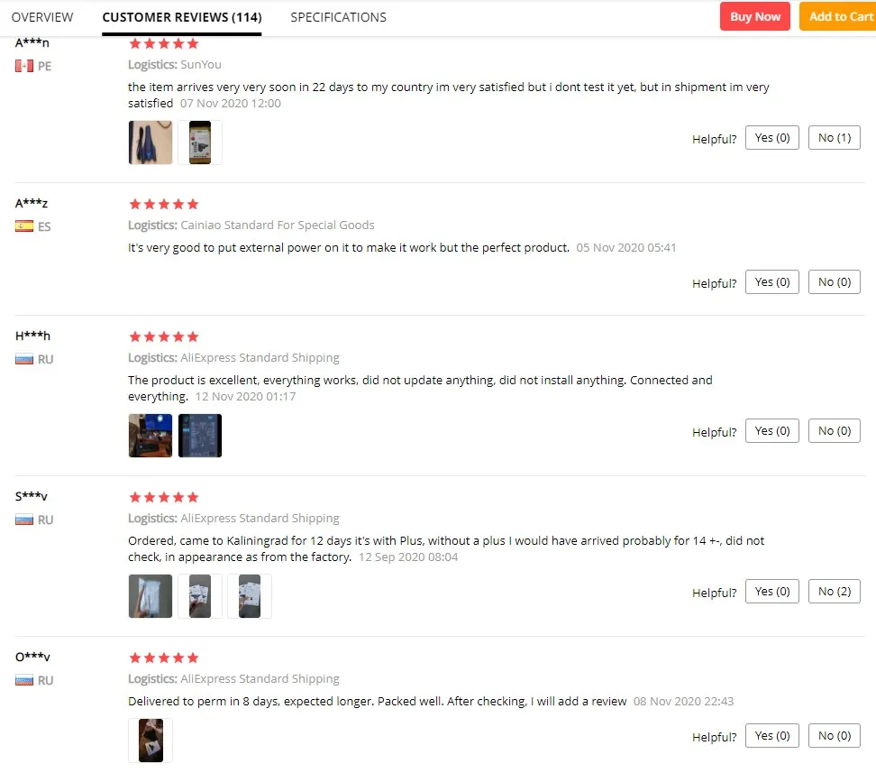Open the photo in O***v's review
Image resolution: width=876 pixels, height=773 pixels.
pos(151,741)
